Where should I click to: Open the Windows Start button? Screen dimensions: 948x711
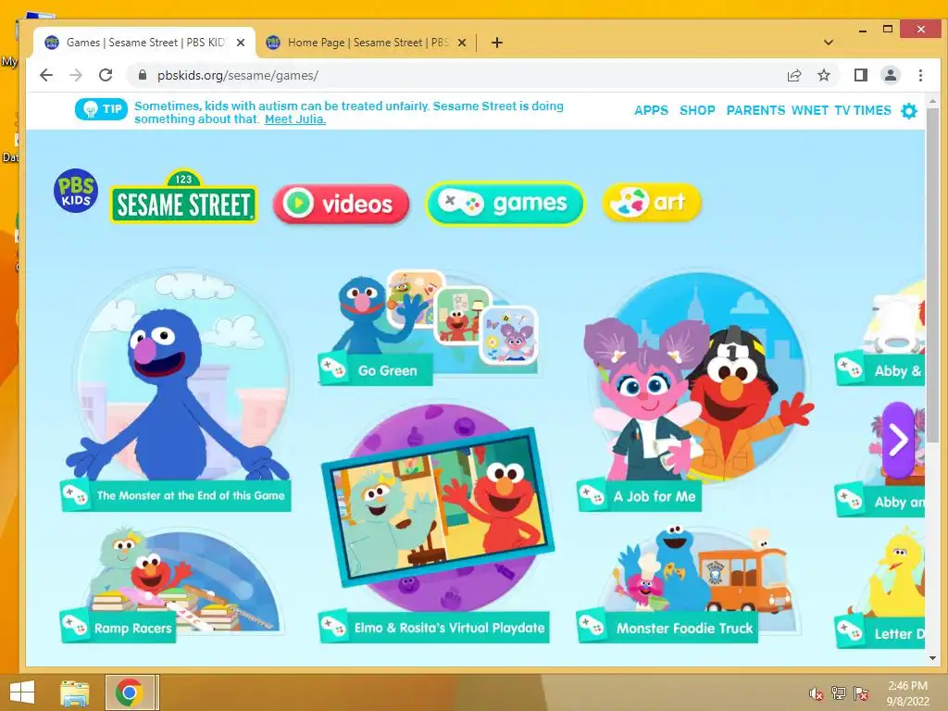[22, 692]
